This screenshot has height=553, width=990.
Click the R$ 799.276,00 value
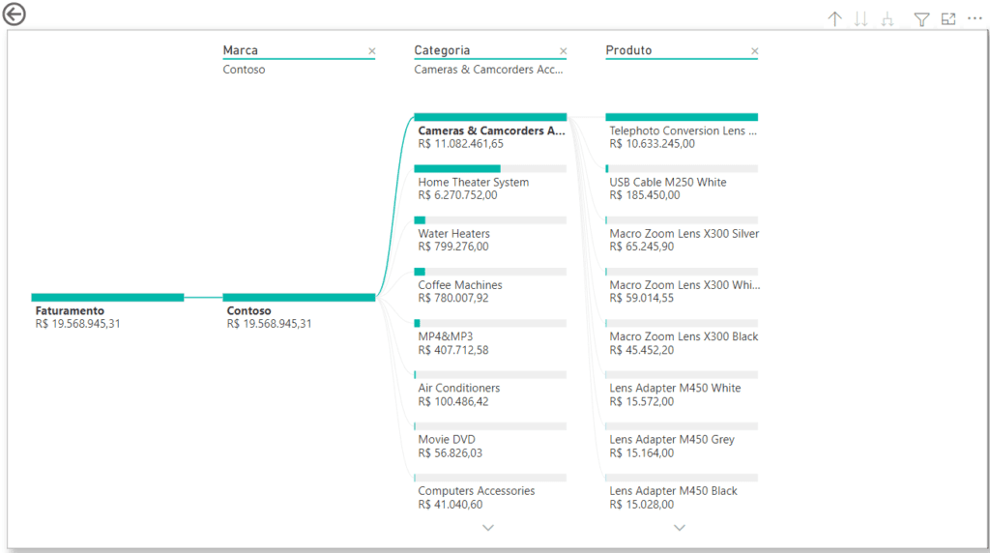453,247
